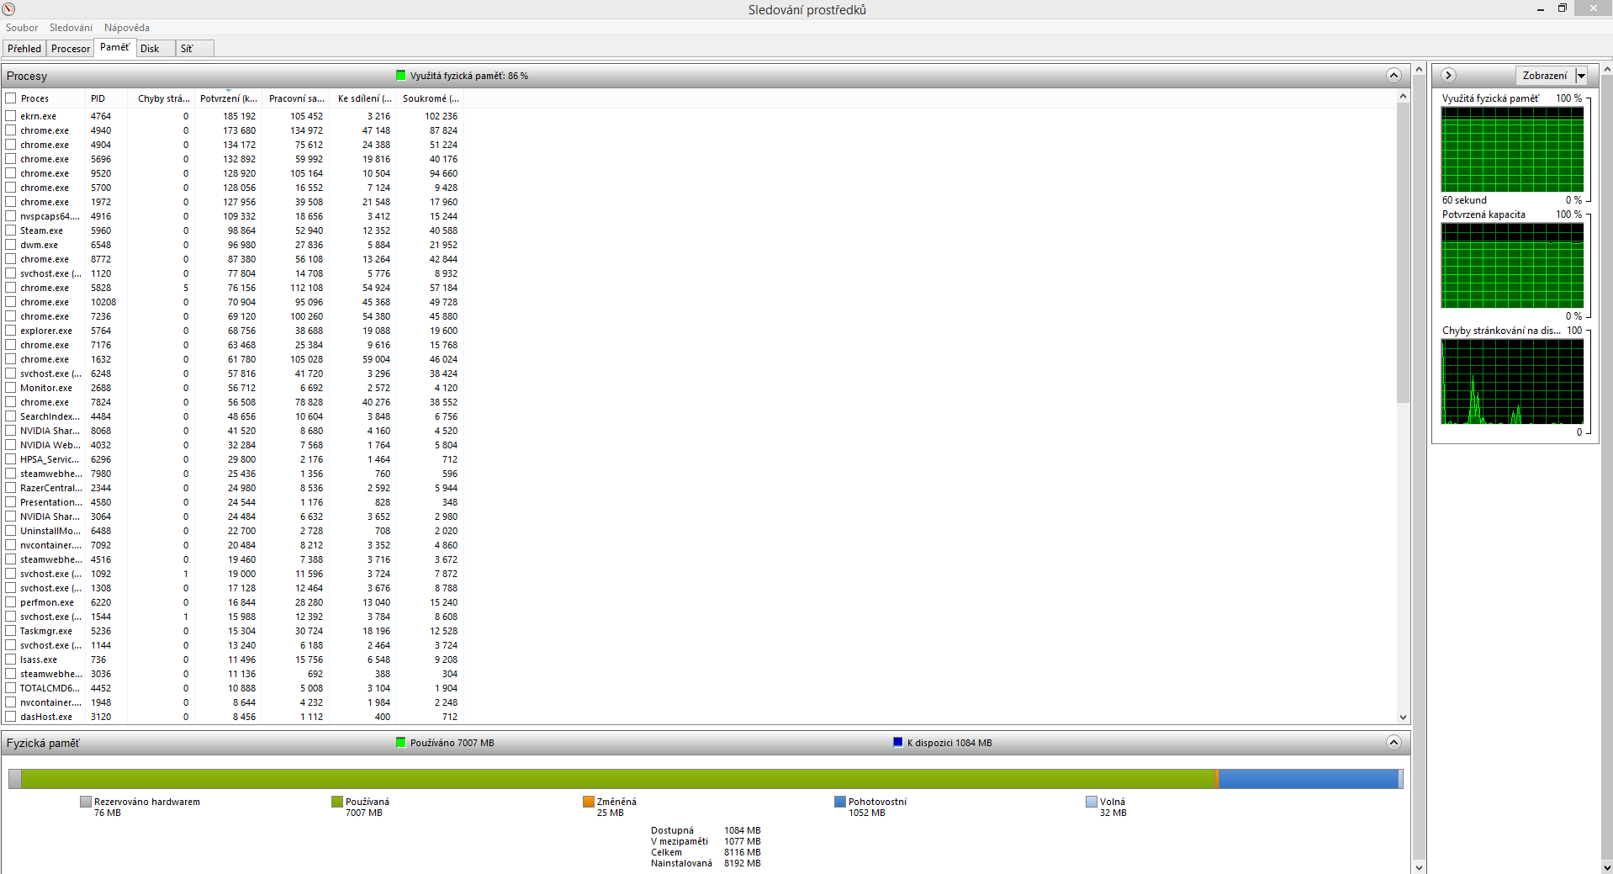Click the Zobrazení button
The image size is (1613, 874).
[x=1545, y=76]
